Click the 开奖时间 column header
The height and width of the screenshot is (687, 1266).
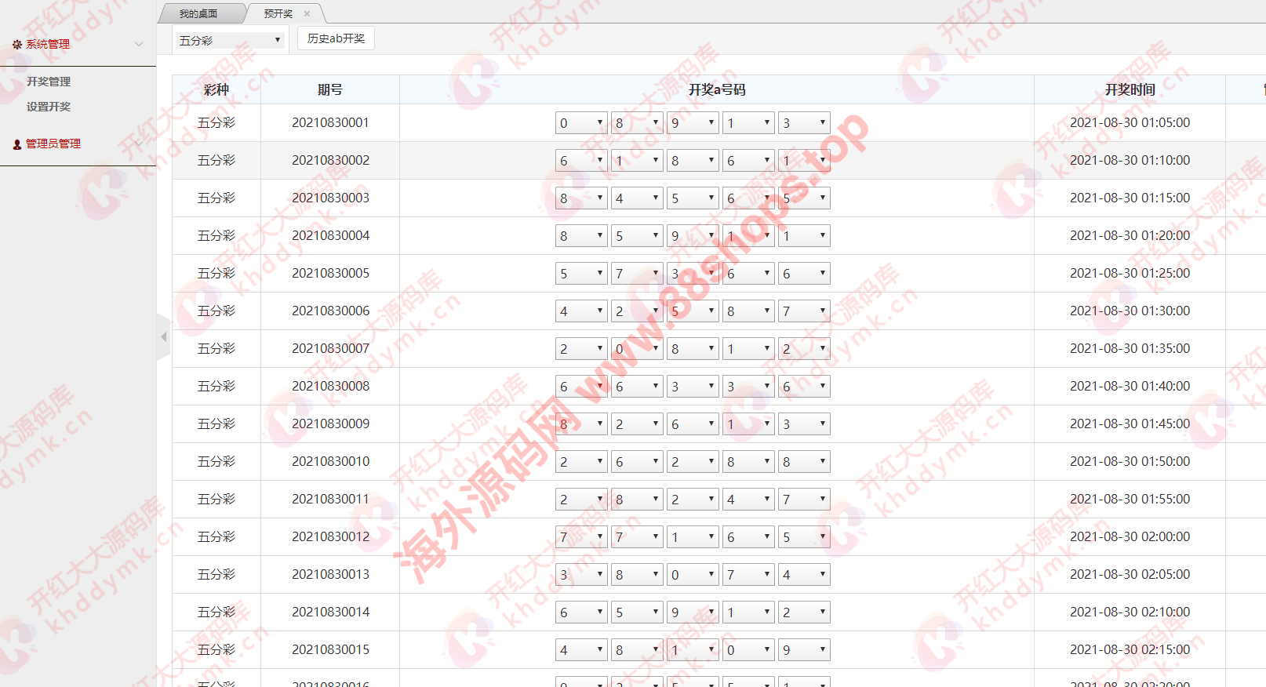pos(1130,90)
